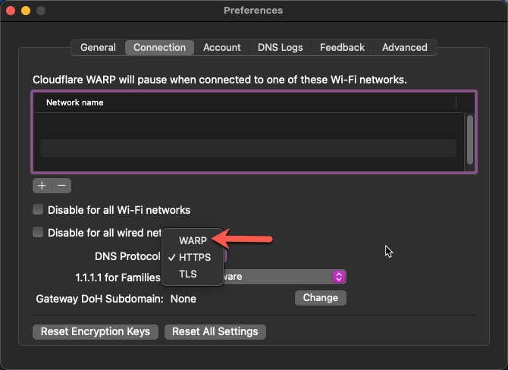Pick TLS in the DNS Protocol menu
This screenshot has height=370, width=508.
point(193,274)
